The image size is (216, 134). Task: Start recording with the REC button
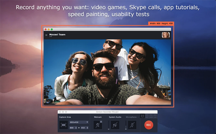click(x=149, y=125)
